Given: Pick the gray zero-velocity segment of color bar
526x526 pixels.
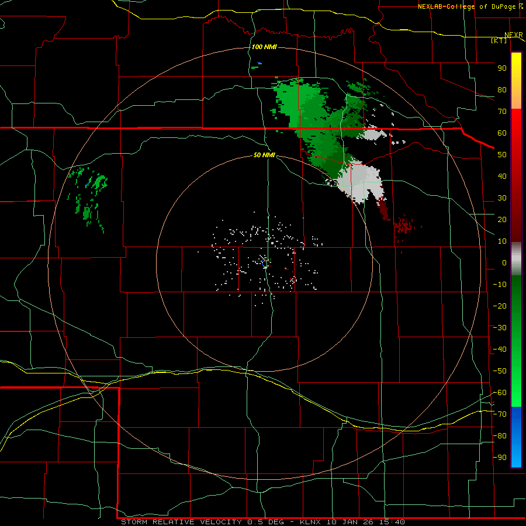Looking at the screenshot, I should (x=516, y=259).
